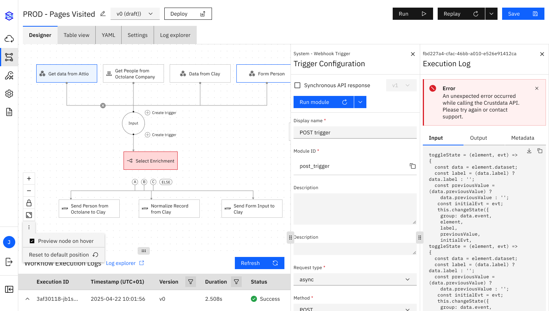Open the Settings gear in the left sidebar
Viewport: 549px width, 311px height.
(x=9, y=94)
